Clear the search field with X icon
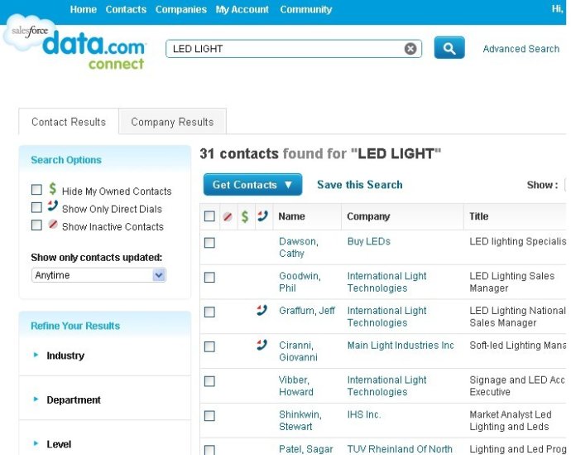Image resolution: width=571 pixels, height=455 pixels. tap(410, 49)
